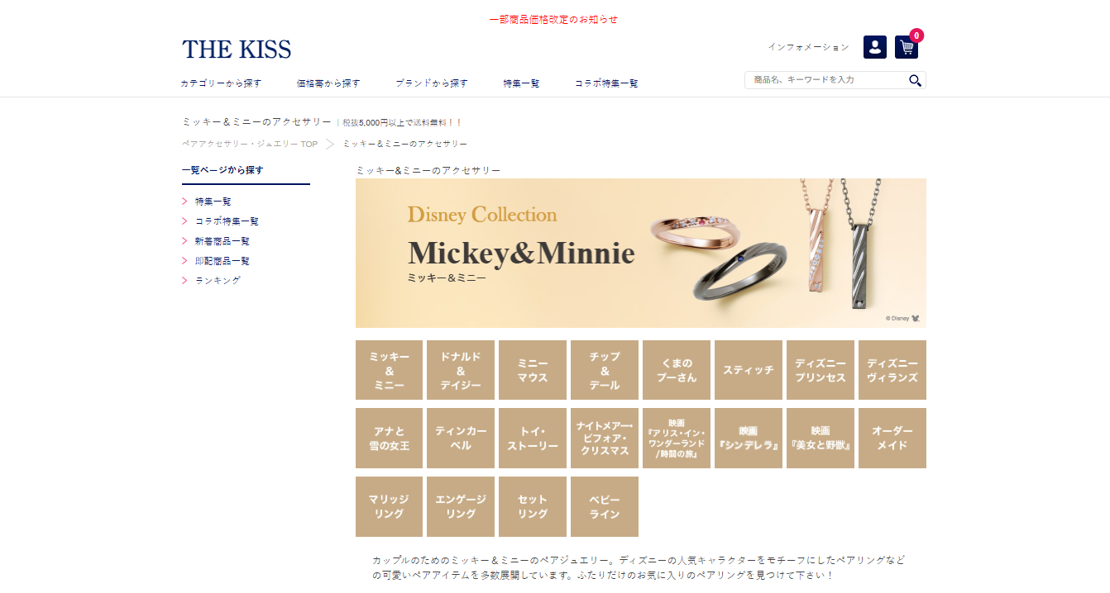Click THE KISS logo
Image resolution: width=1110 pixels, height=593 pixels.
pos(237,50)
